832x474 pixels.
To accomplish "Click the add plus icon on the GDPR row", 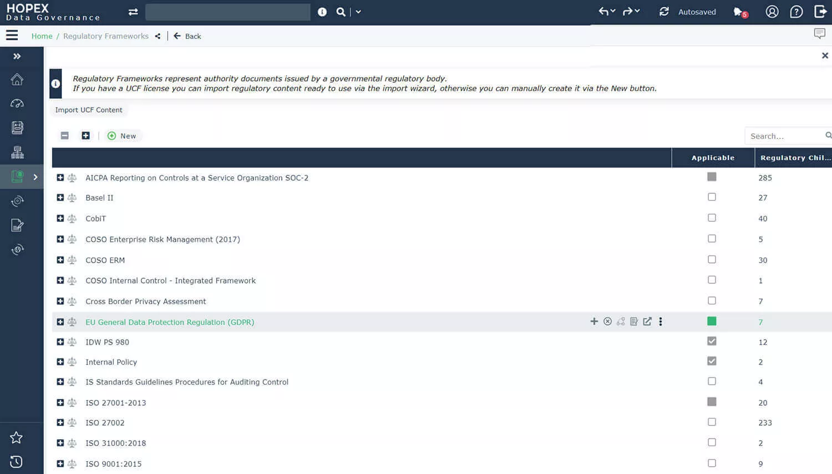I will pos(594,321).
